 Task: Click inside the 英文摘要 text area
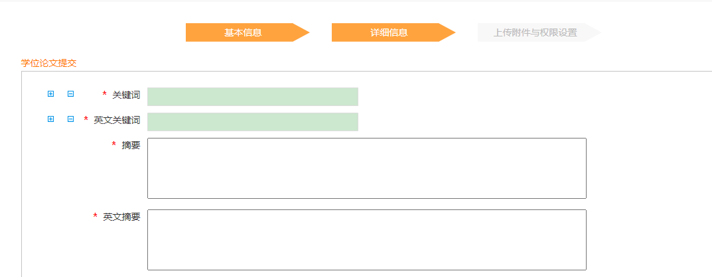pos(366,240)
